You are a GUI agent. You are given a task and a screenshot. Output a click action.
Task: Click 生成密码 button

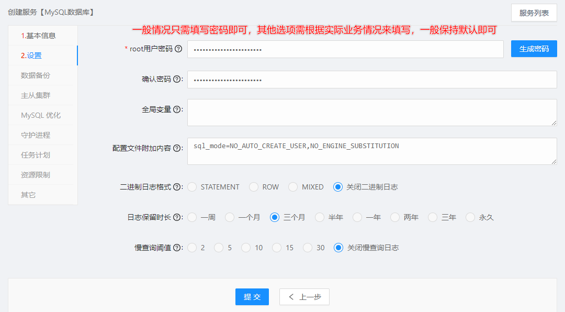tap(534, 49)
